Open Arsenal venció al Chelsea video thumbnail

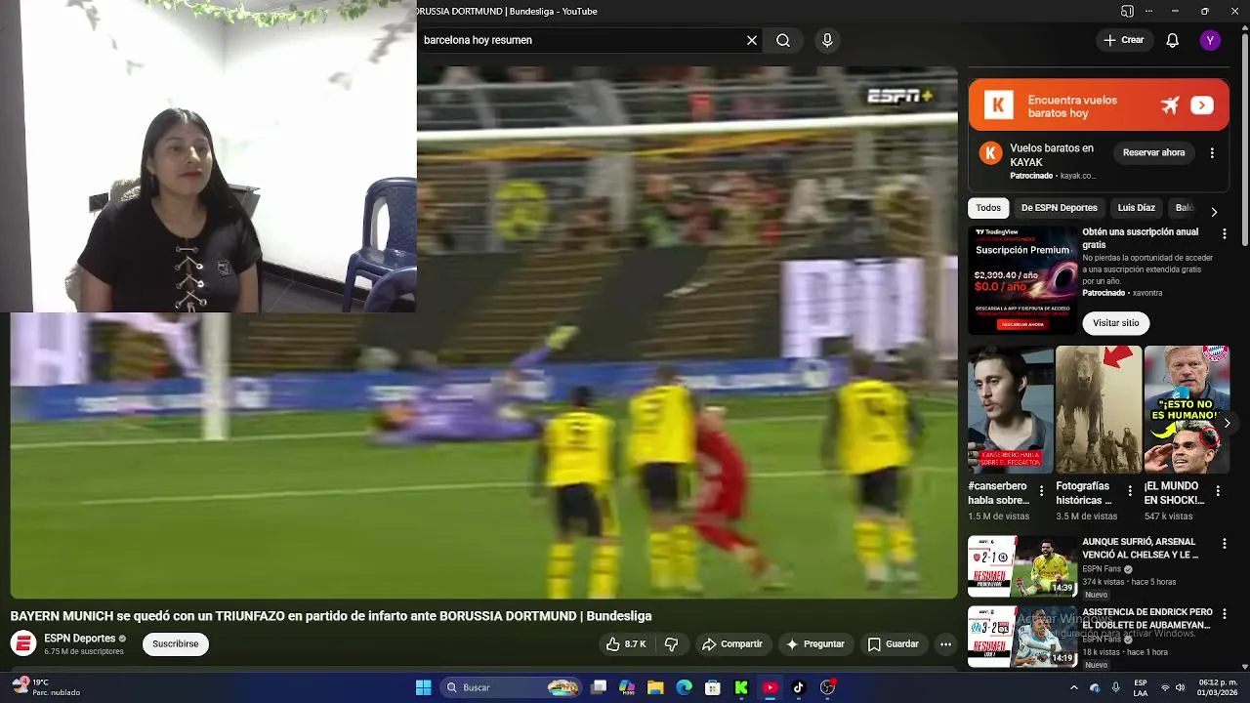click(x=1022, y=566)
